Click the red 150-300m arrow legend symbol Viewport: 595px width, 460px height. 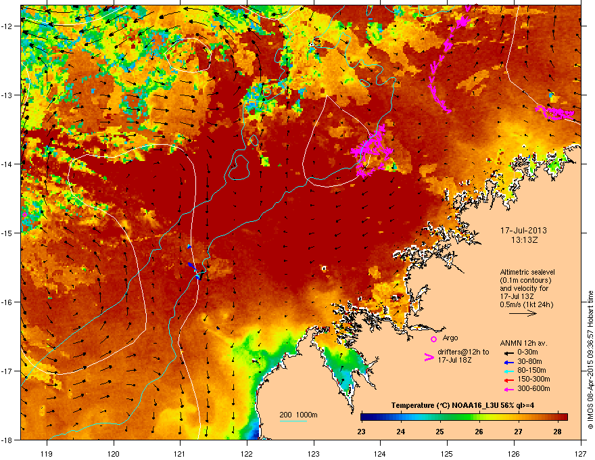click(509, 379)
